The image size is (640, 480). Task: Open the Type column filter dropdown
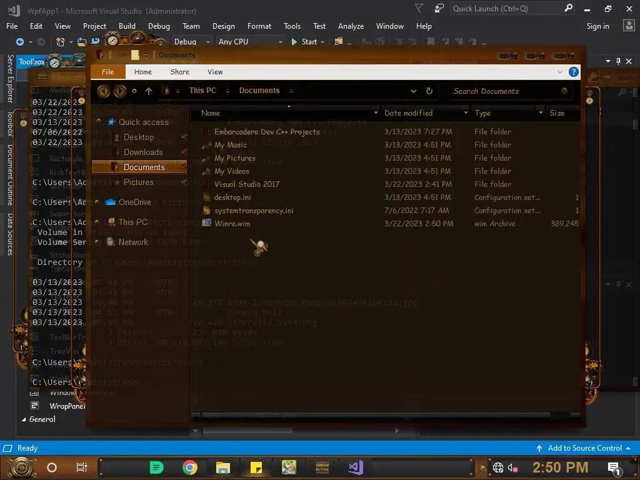[541, 112]
